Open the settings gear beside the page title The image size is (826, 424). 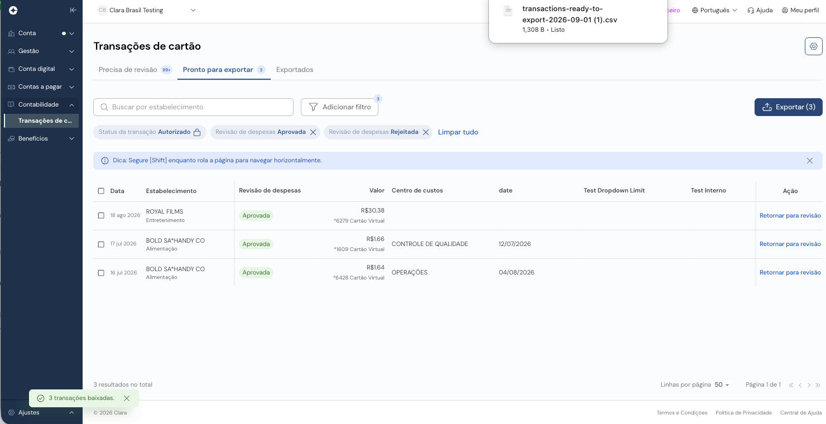coord(813,46)
